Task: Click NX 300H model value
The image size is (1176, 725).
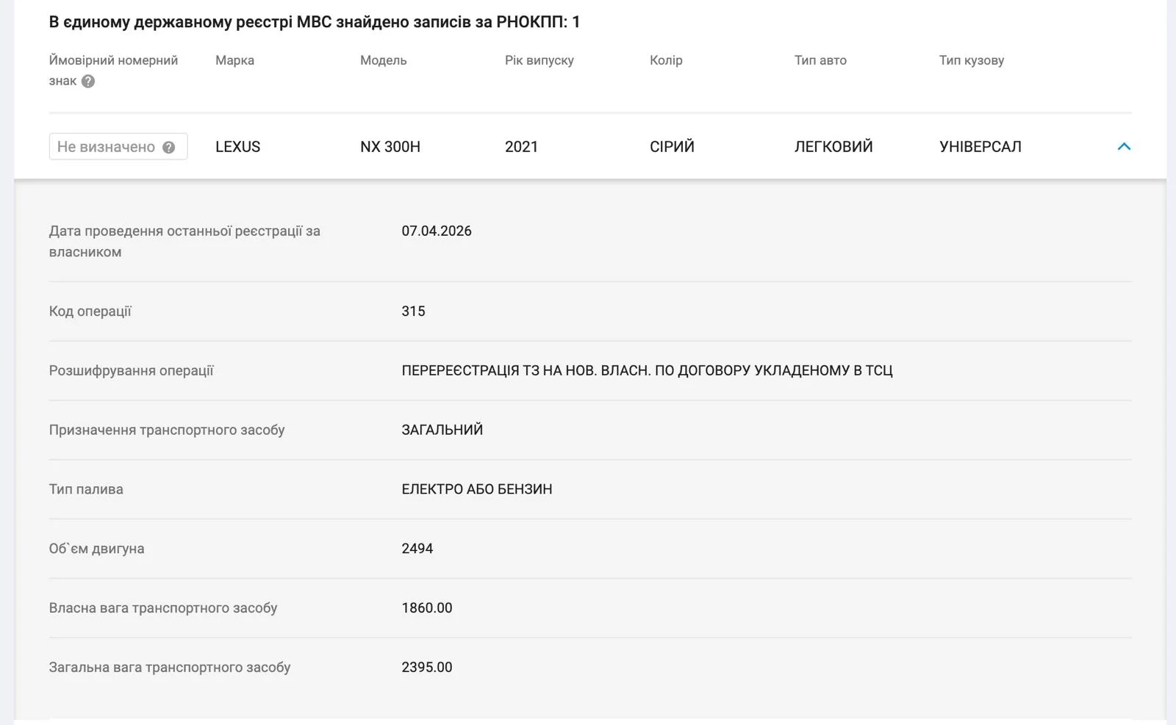Action: pos(390,147)
